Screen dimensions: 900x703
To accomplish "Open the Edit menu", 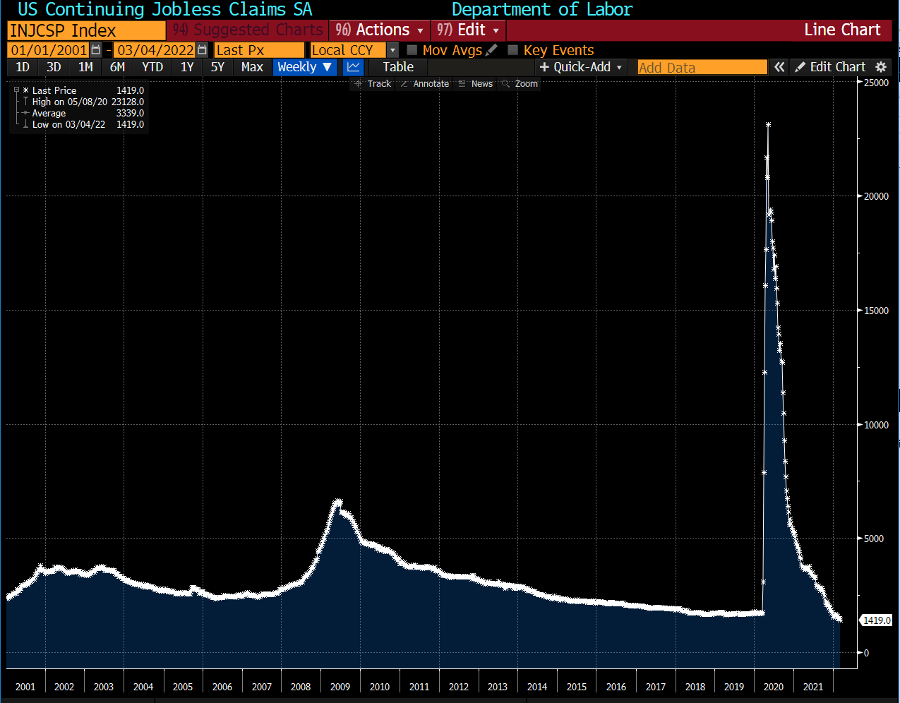I will 468,30.
